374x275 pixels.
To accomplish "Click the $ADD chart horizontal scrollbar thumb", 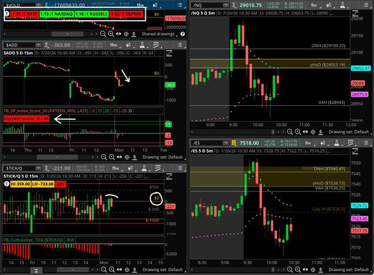I will (57, 157).
